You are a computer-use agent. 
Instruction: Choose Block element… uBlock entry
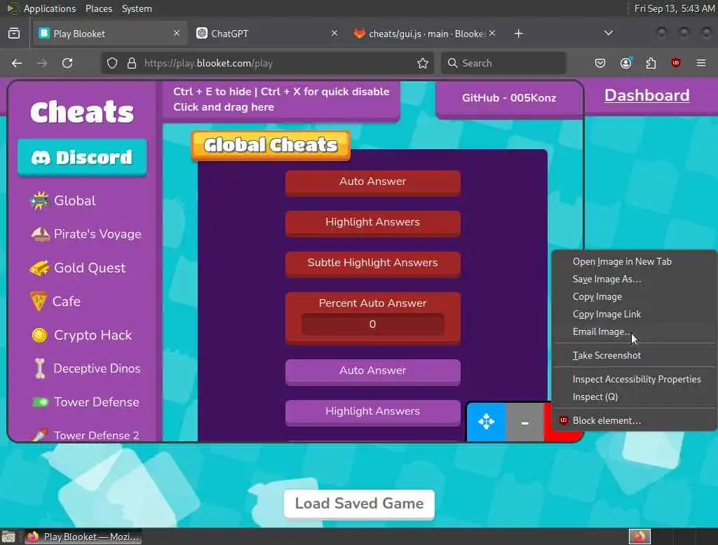634,420
